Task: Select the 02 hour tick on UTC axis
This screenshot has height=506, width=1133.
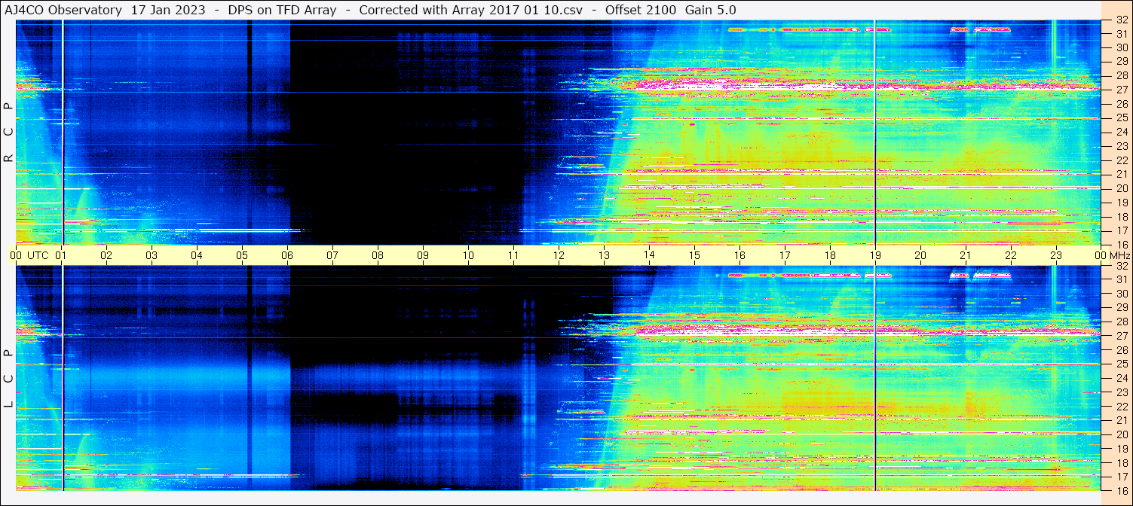Action: [106, 255]
